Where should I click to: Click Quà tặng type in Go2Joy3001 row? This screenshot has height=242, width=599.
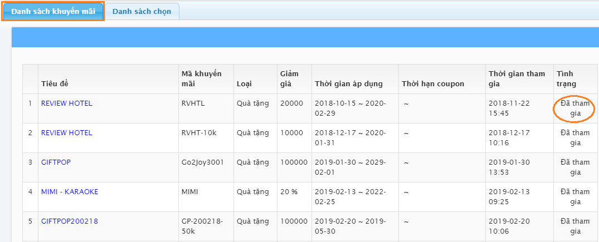coord(253,162)
